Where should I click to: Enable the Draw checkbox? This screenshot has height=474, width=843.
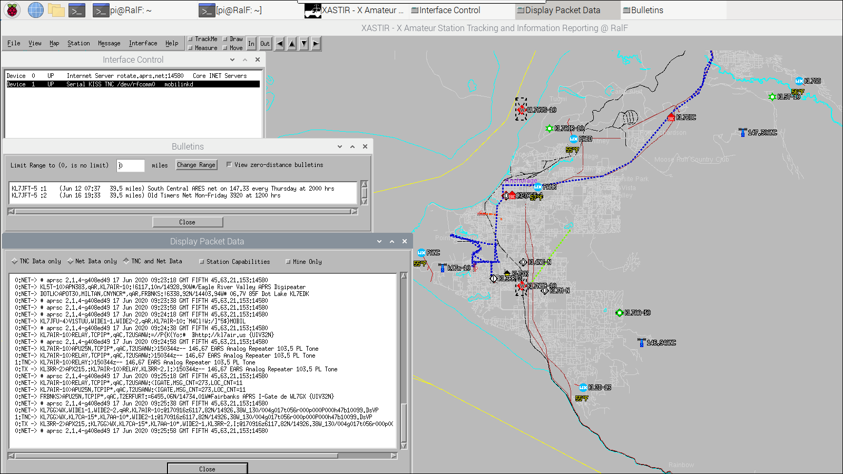coord(225,39)
